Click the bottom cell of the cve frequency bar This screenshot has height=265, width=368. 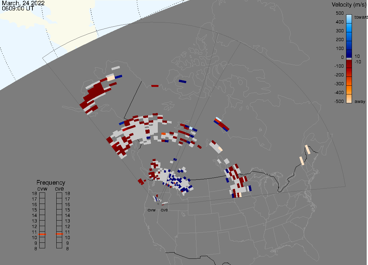click(59, 246)
